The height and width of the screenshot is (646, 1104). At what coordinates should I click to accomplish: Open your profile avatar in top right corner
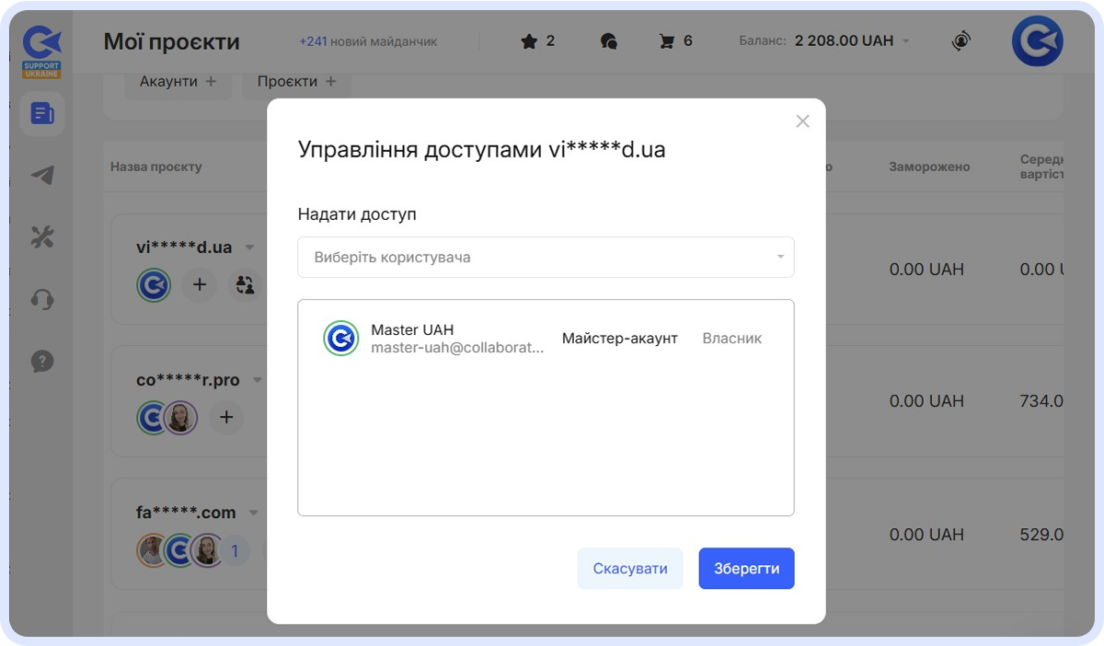(1037, 40)
